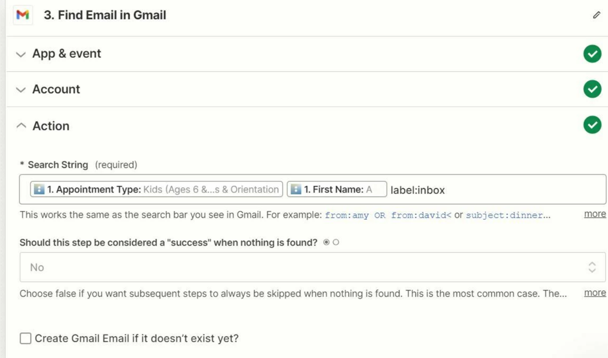Click the Gmail logo icon
This screenshot has height=358, width=608.
point(23,15)
